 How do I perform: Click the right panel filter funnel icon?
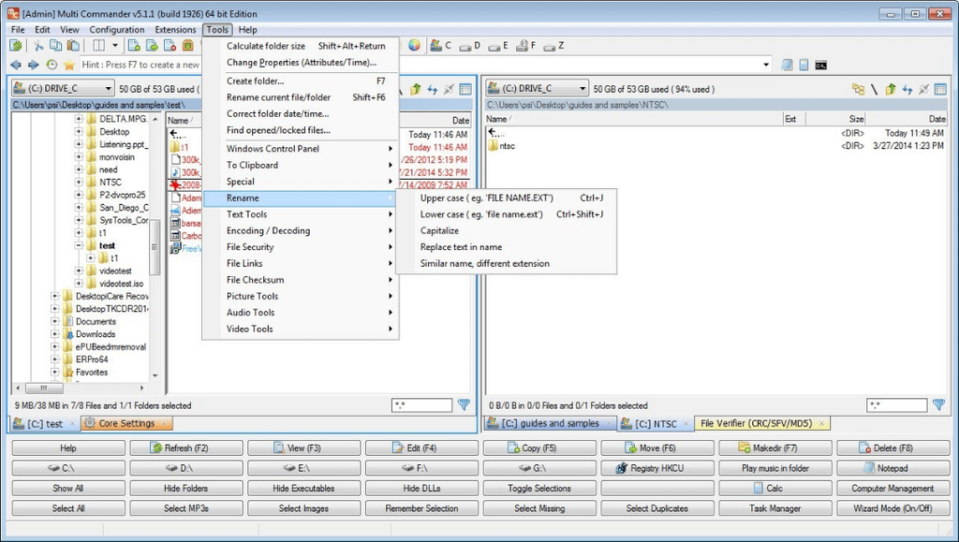[938, 404]
